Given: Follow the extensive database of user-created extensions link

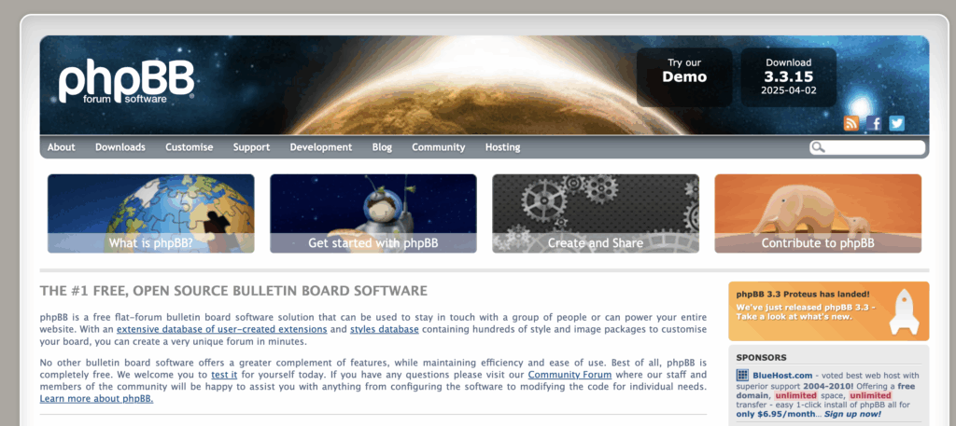Looking at the screenshot, I should [222, 329].
